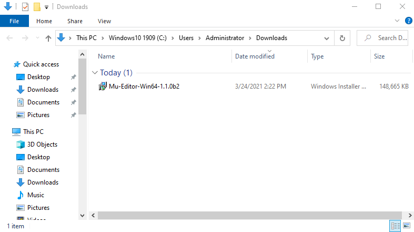Open Pictures under This PC
Screen dimensions: 414x232
point(38,208)
